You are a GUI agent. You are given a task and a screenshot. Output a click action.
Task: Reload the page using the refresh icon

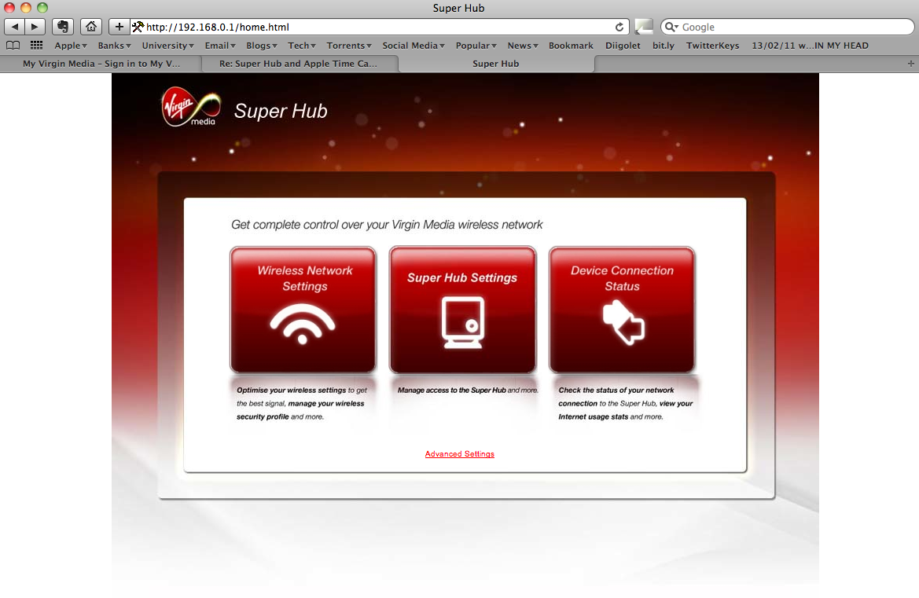tap(619, 27)
